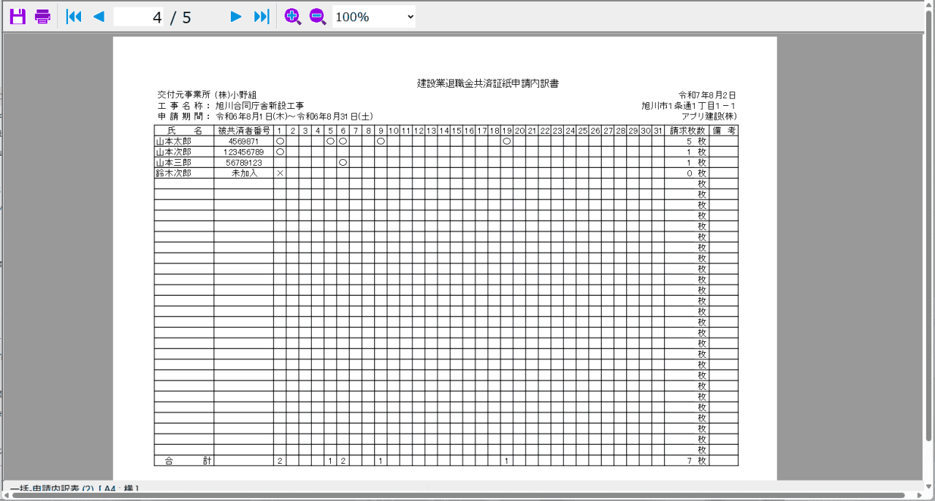Image resolution: width=935 pixels, height=501 pixels.
Task: Click the name 山本次郎
Action: pos(173,152)
